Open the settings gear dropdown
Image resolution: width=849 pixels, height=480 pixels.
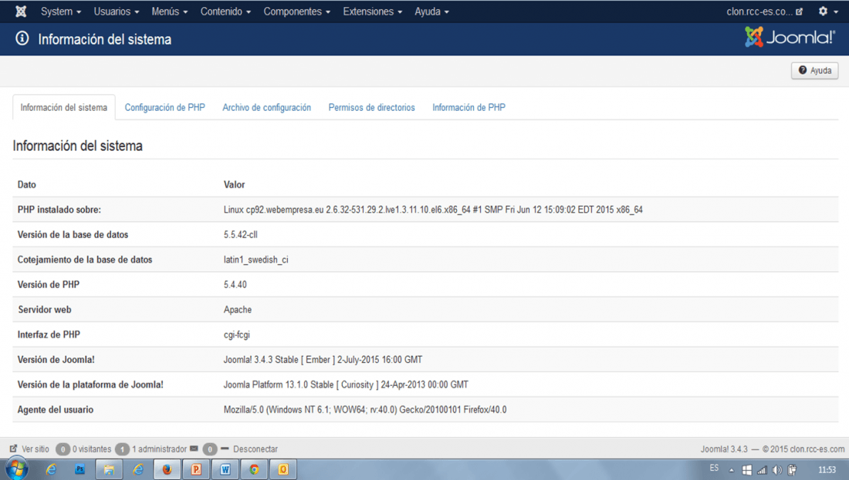[x=828, y=12]
